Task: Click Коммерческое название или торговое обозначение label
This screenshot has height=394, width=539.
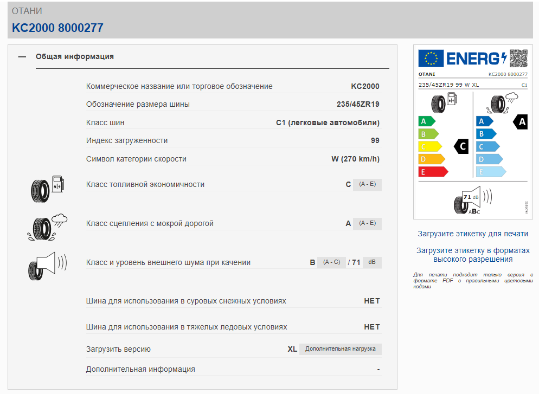Action: coord(179,86)
